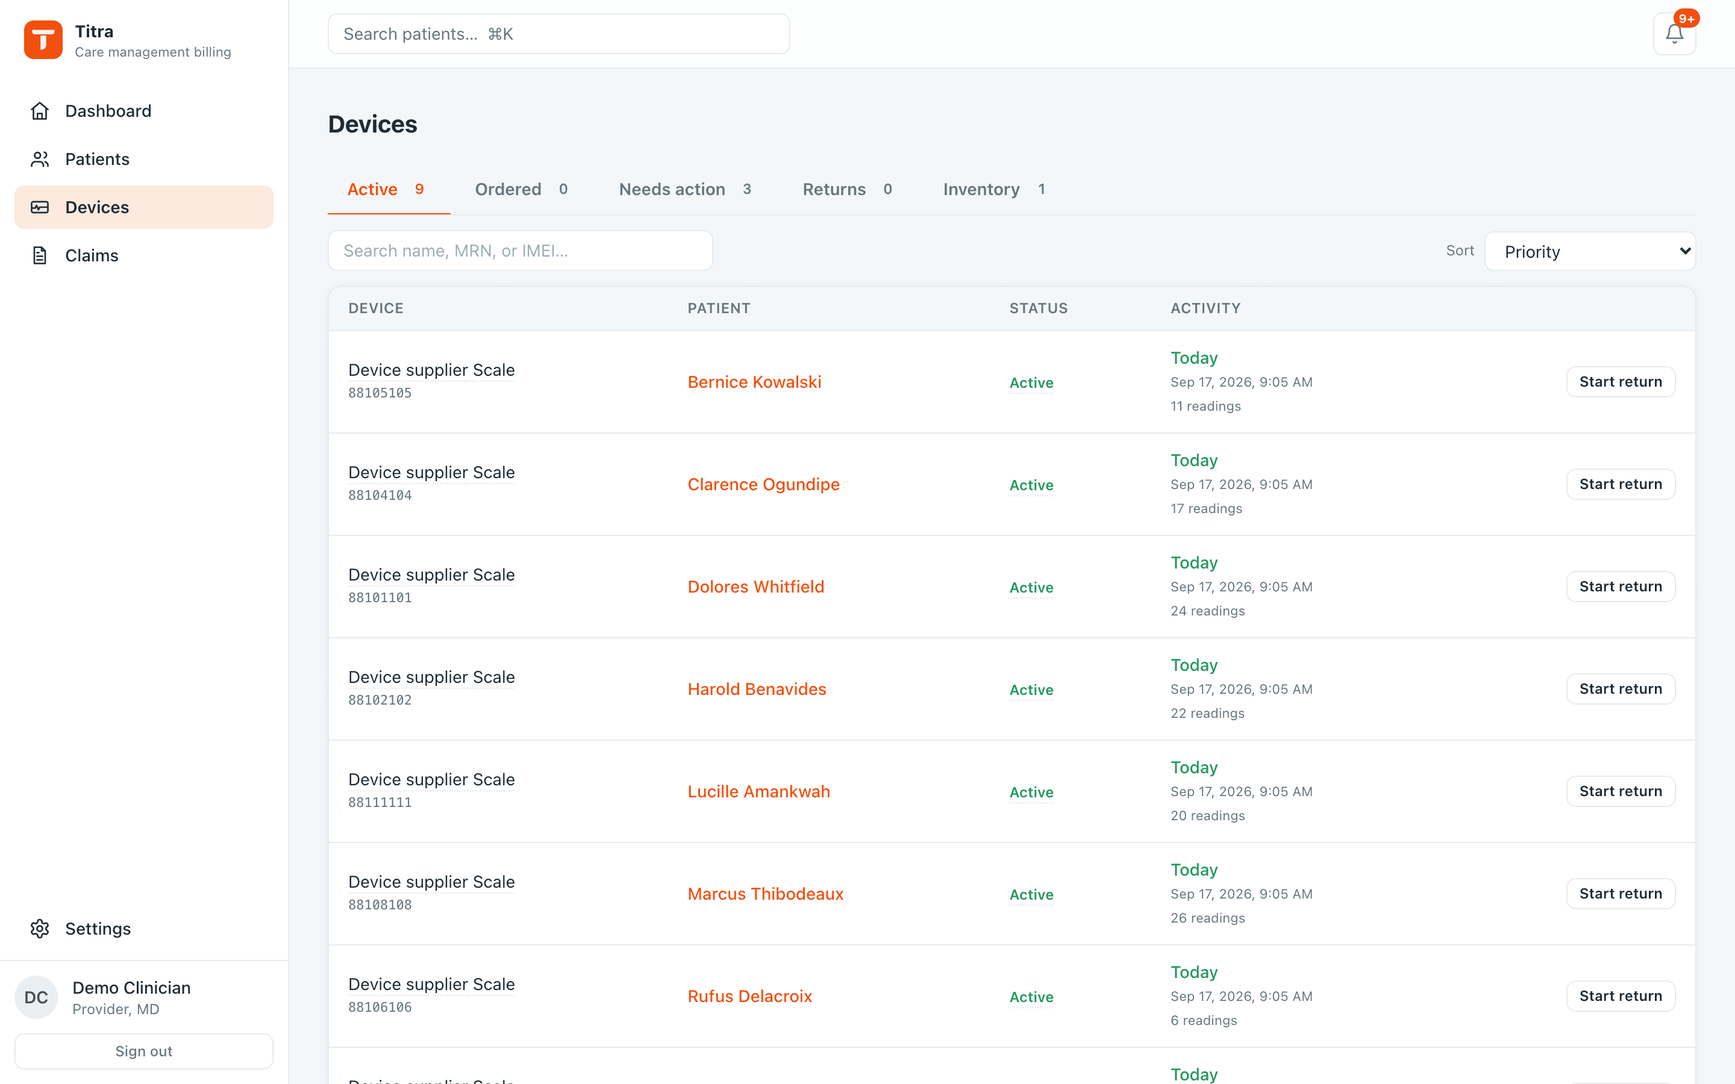
Task: Go to Dashboard in the sidebar
Action: 144,111
